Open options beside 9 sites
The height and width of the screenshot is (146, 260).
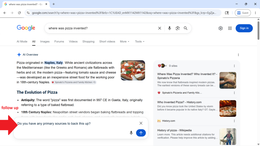point(234,66)
